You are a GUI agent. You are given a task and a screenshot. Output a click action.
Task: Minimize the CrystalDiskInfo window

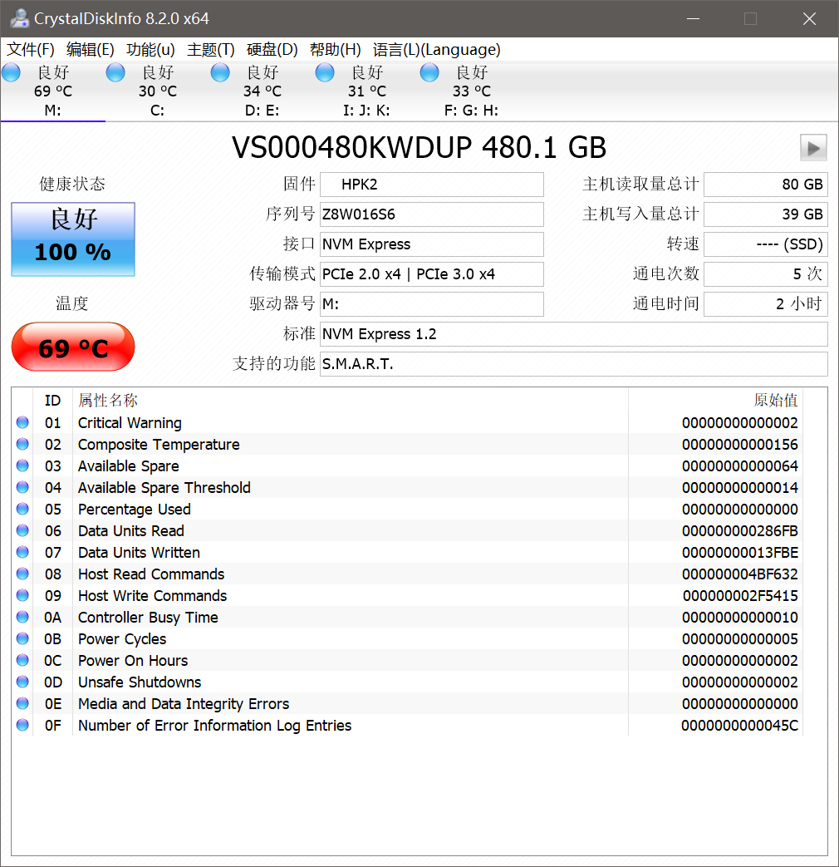click(693, 19)
